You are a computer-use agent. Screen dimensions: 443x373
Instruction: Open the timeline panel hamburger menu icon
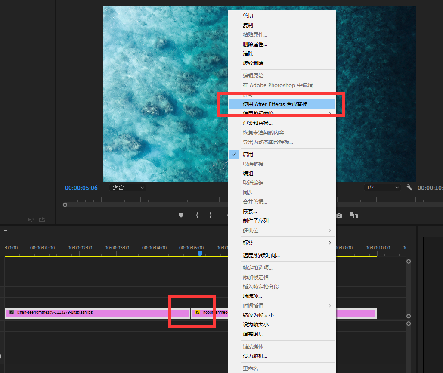pos(5,232)
